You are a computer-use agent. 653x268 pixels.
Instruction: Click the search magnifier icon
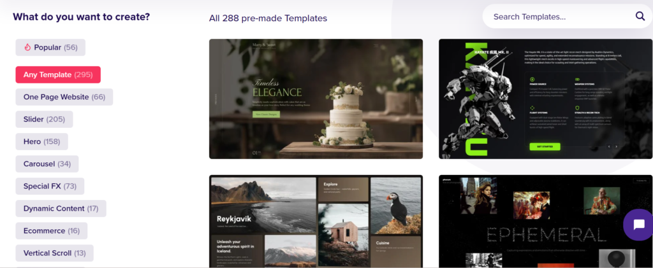tap(640, 16)
